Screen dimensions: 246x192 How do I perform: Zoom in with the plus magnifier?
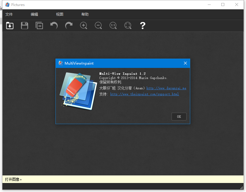coord(84,26)
